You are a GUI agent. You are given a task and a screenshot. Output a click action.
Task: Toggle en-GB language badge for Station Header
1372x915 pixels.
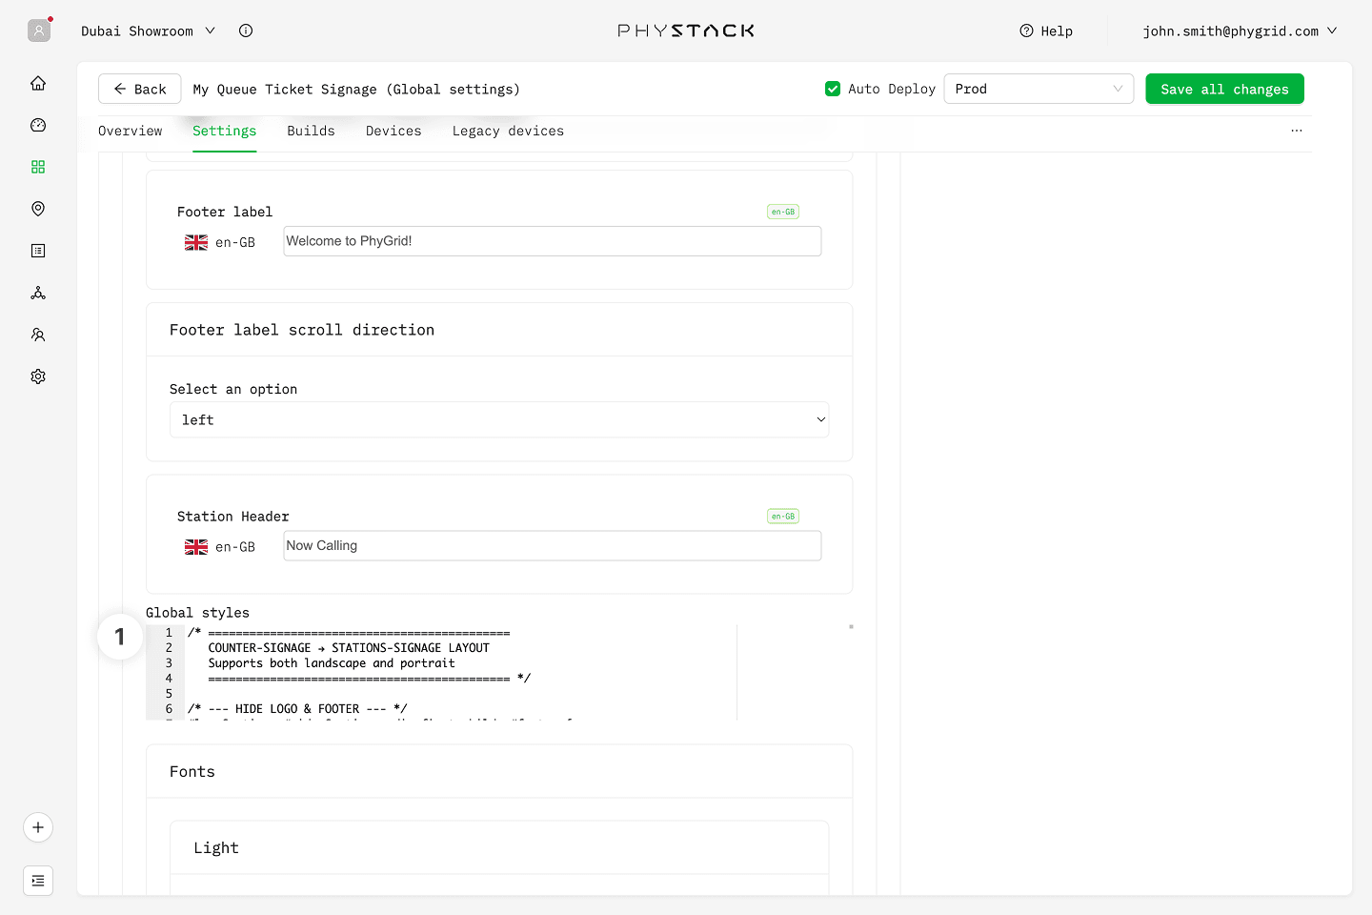coord(782,517)
